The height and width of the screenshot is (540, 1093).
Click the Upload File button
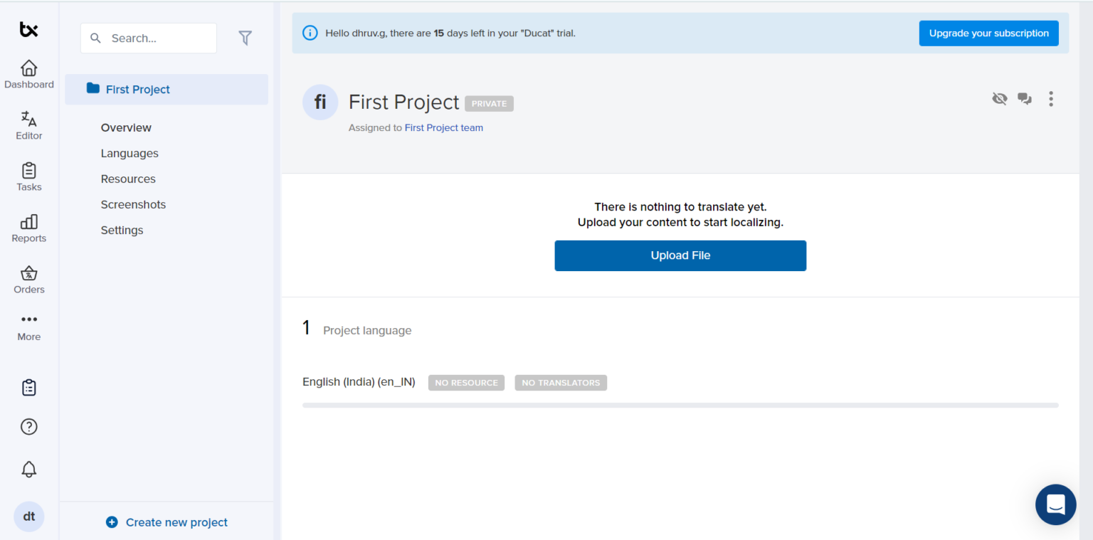(680, 255)
